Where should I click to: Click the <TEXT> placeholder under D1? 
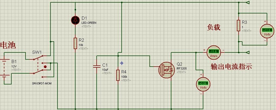pyautogui.click(x=86, y=26)
